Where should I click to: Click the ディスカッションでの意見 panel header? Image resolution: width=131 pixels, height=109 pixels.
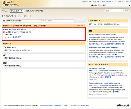coord(108,65)
